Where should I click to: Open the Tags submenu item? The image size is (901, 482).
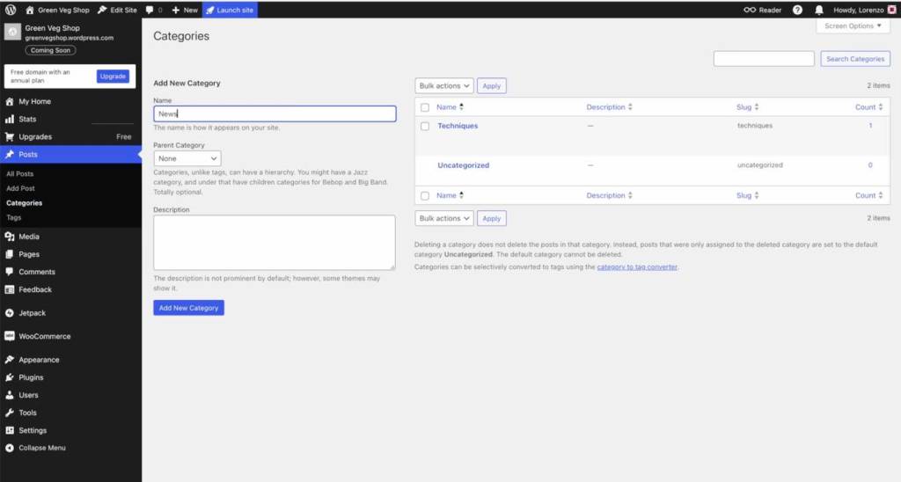click(x=14, y=217)
